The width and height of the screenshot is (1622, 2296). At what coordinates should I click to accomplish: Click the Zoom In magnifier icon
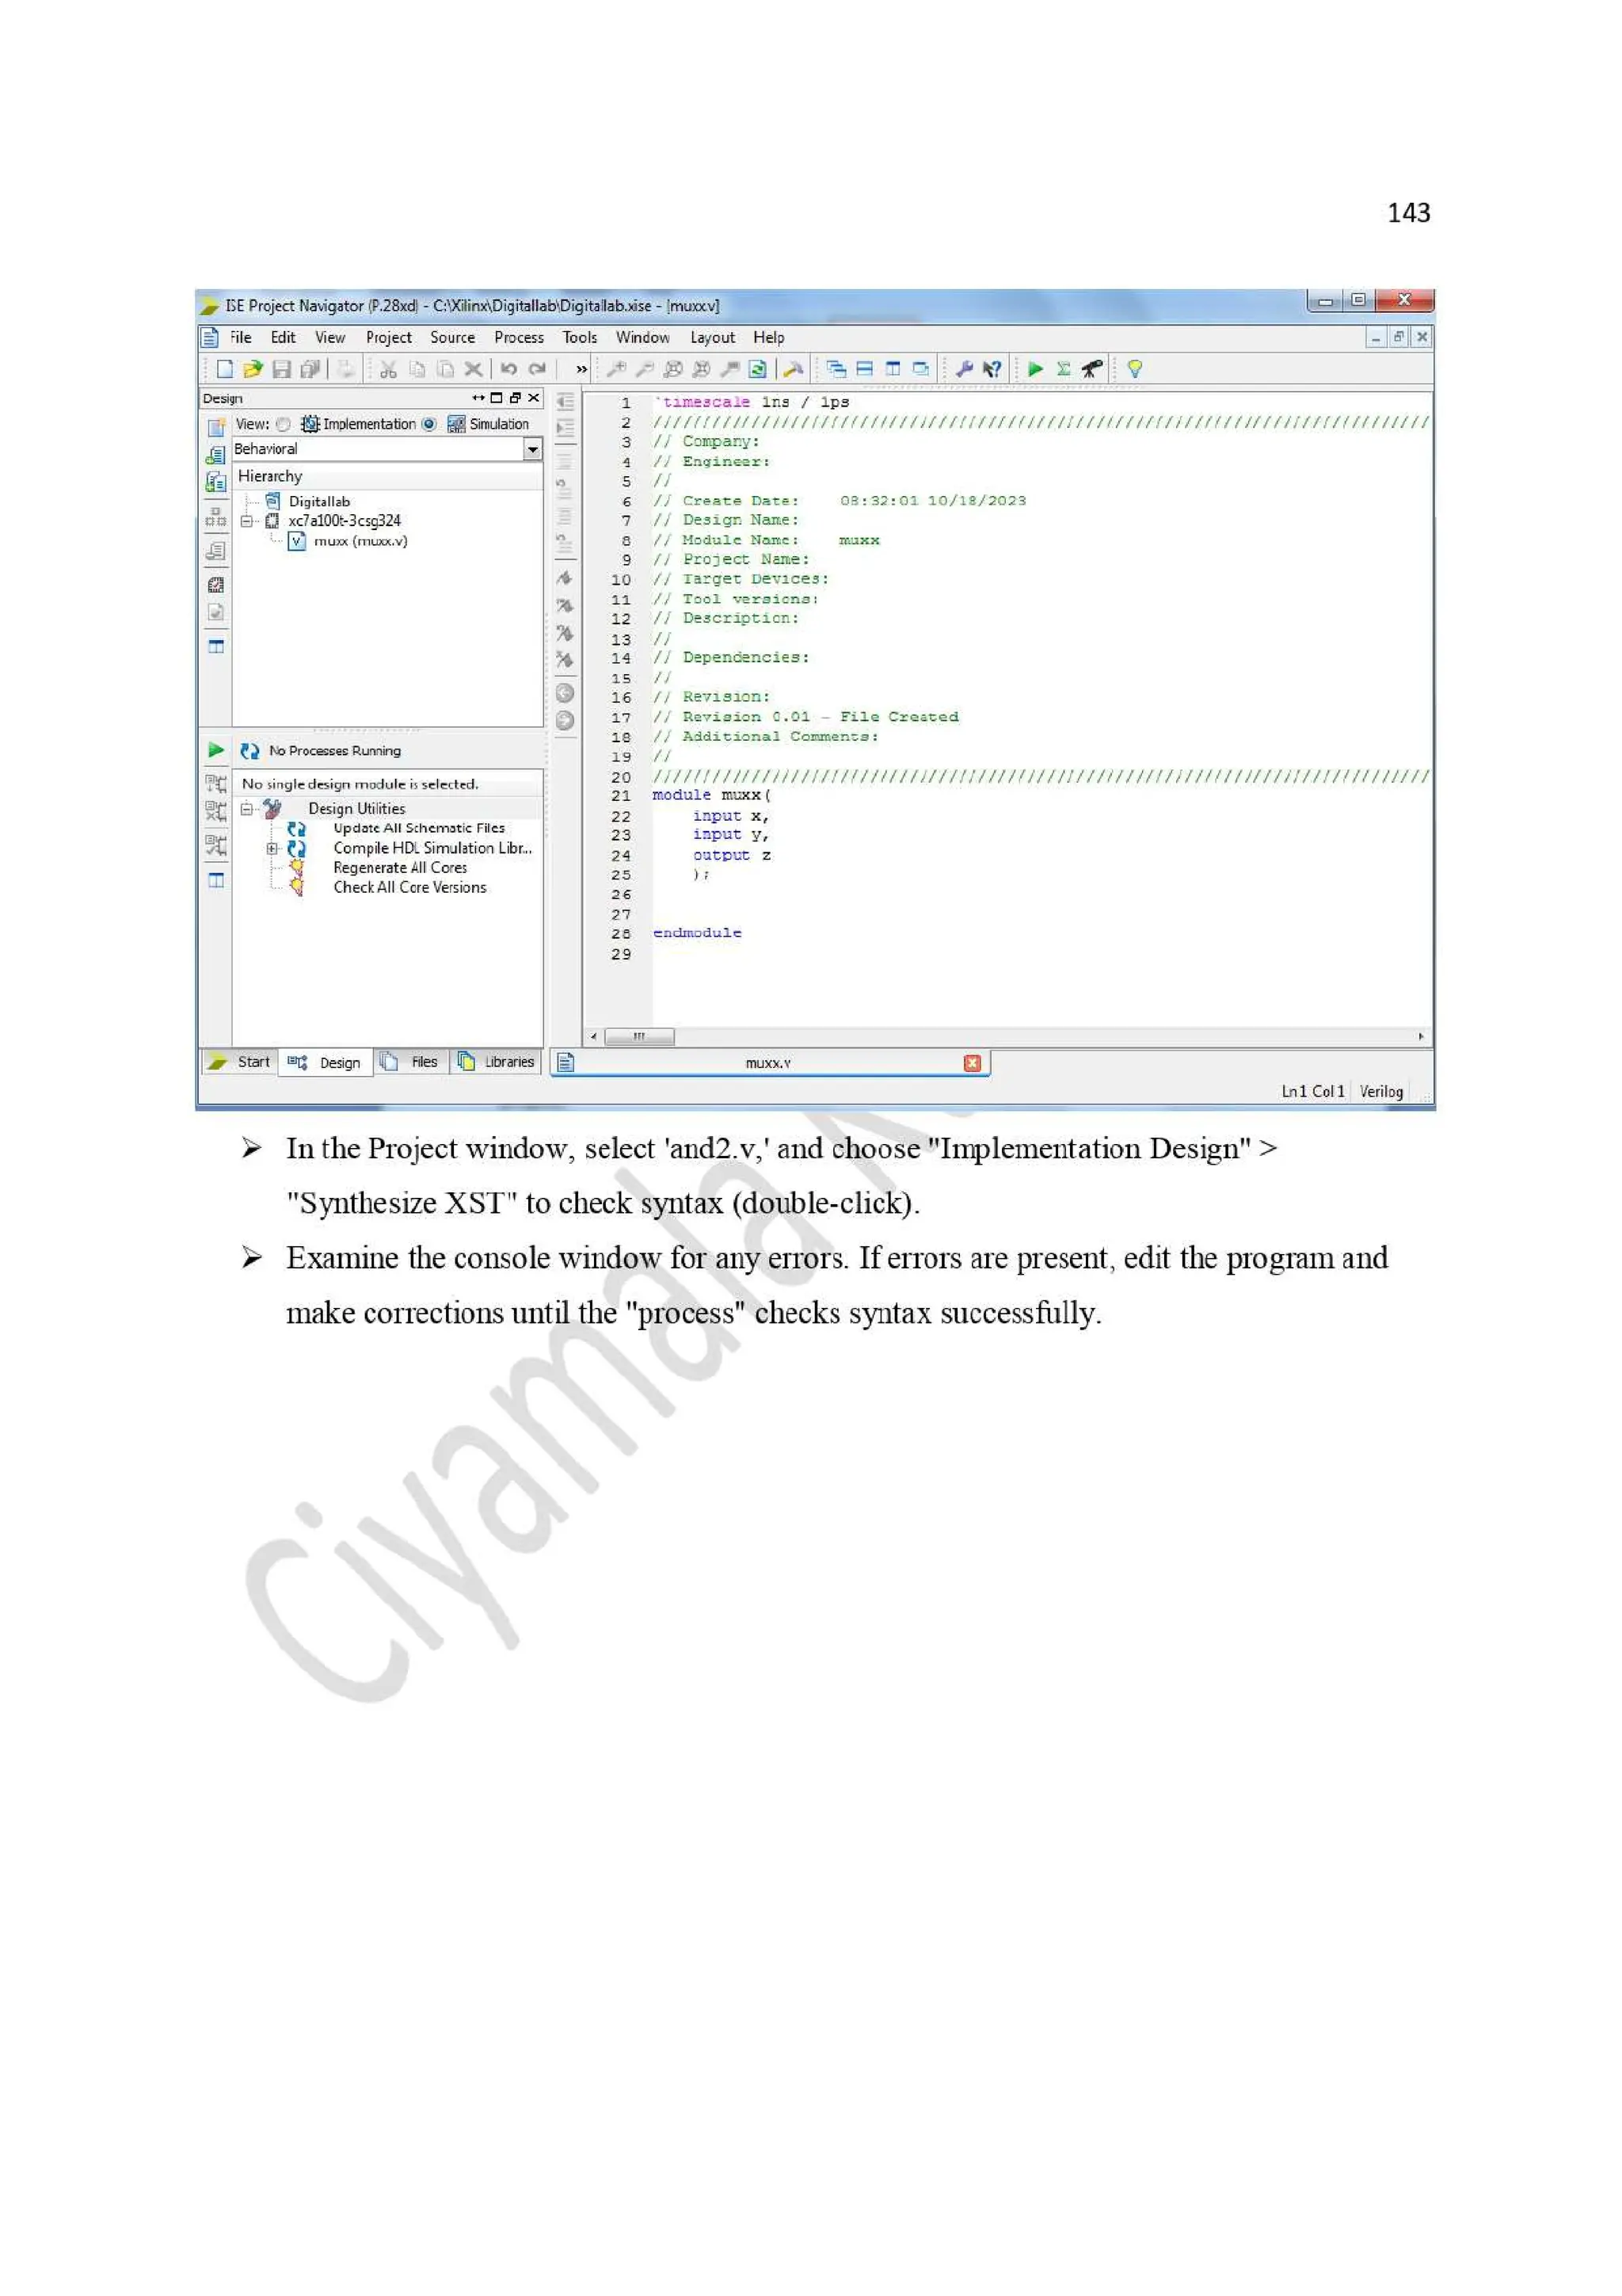pyautogui.click(x=617, y=369)
